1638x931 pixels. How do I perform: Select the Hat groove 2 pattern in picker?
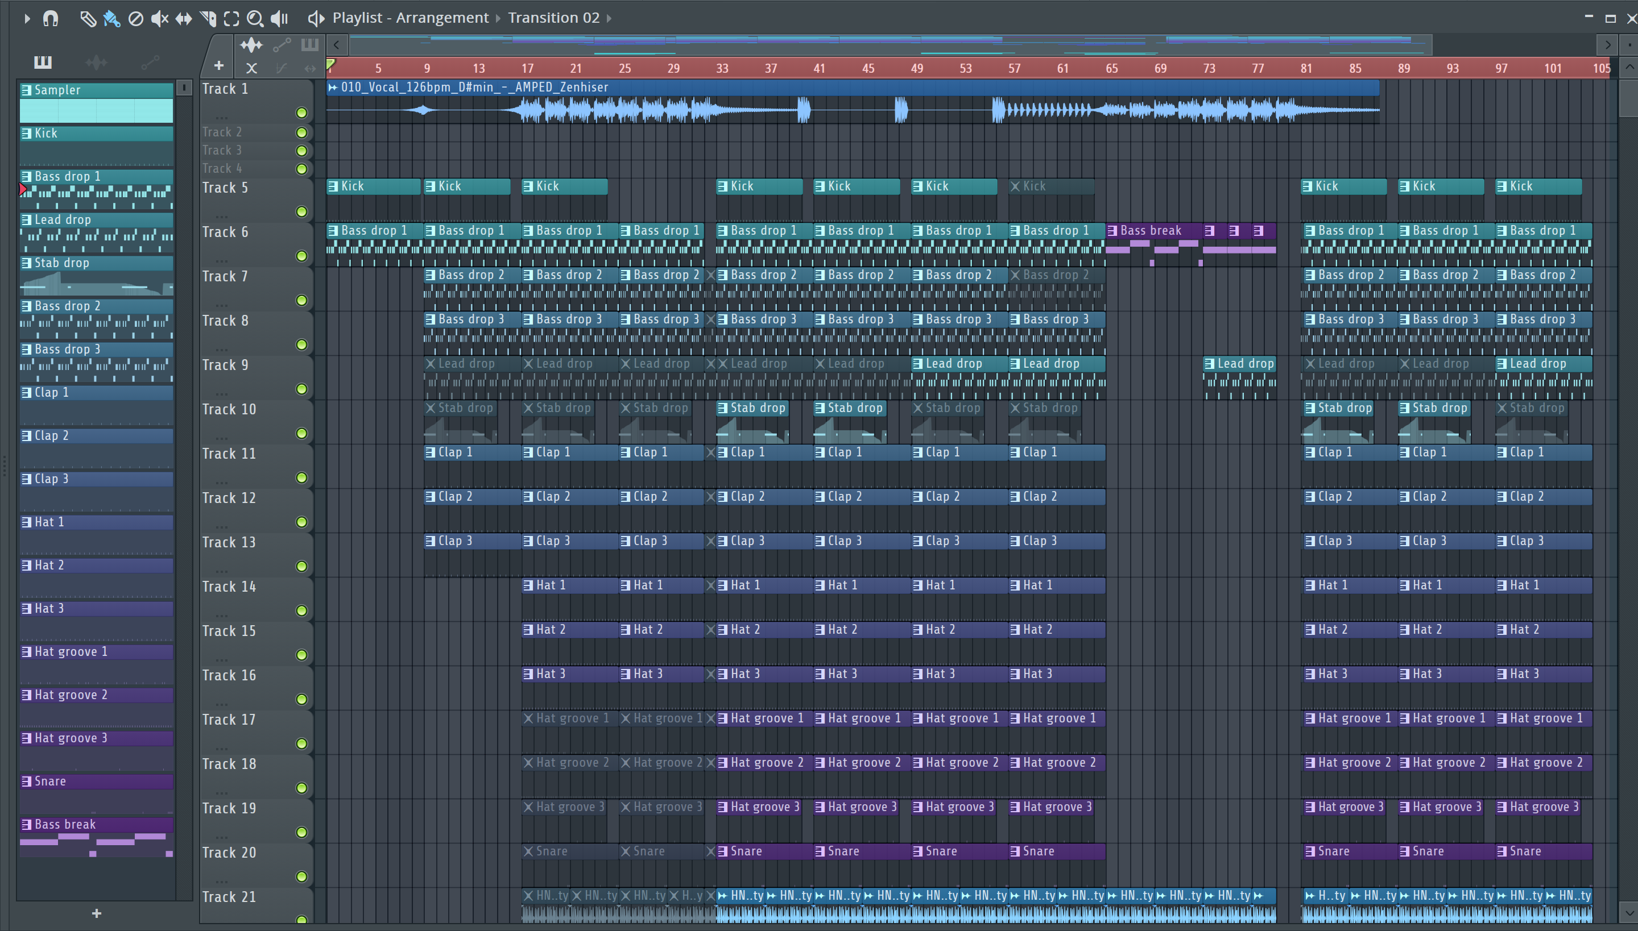pyautogui.click(x=96, y=707)
